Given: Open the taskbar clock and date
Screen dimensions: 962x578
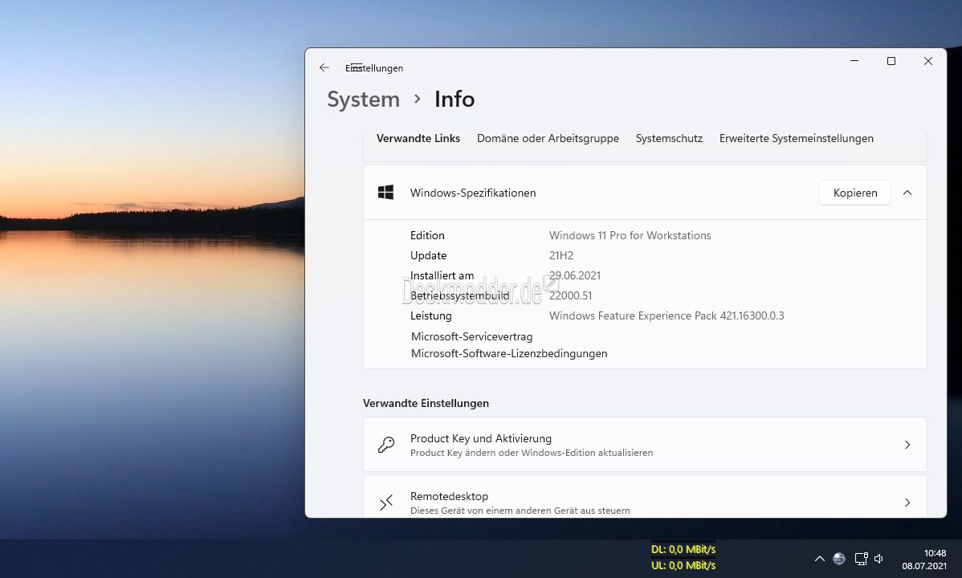Looking at the screenshot, I should pos(924,559).
